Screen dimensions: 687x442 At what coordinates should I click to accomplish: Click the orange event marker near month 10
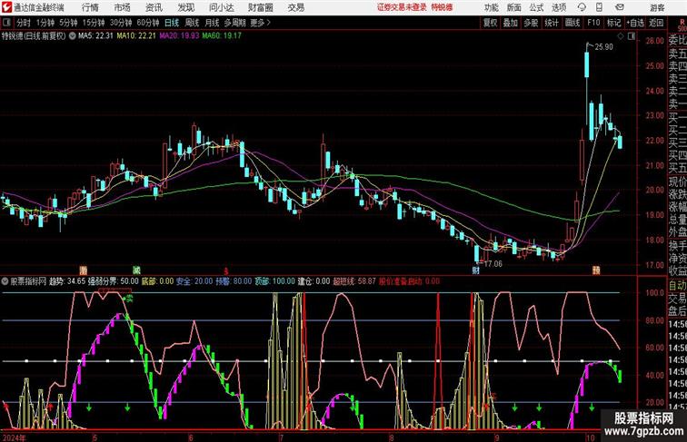pos(596,270)
